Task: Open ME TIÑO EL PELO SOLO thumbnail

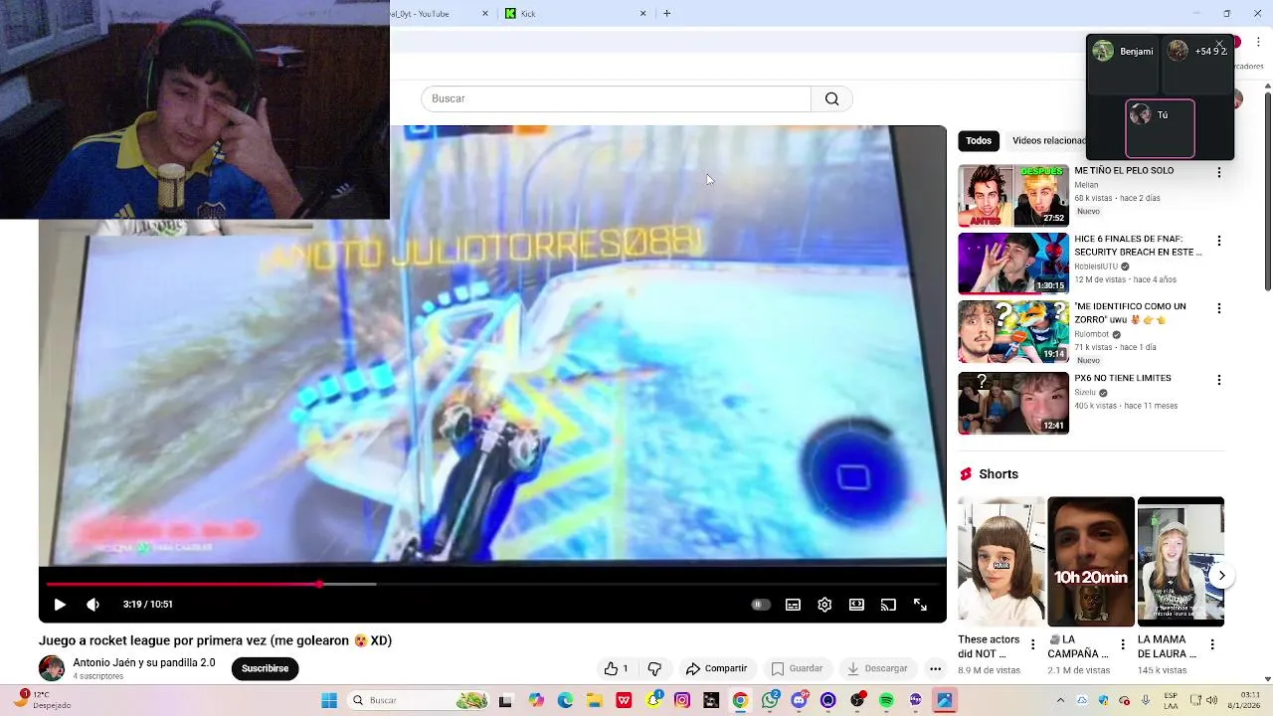Action: tap(1013, 195)
